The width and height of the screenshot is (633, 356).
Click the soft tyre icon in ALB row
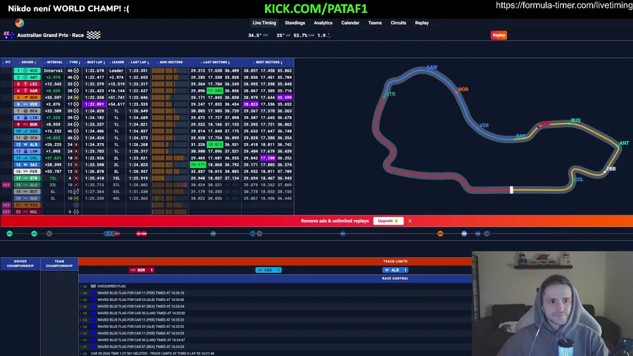coord(76,145)
